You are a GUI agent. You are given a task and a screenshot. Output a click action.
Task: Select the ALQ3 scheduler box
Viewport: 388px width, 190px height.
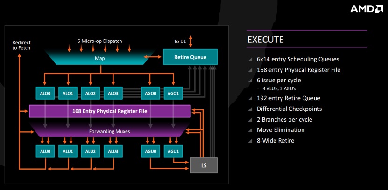click(113, 93)
